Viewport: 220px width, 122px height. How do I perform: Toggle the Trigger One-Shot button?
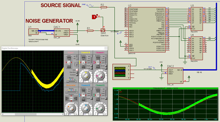(77, 72)
